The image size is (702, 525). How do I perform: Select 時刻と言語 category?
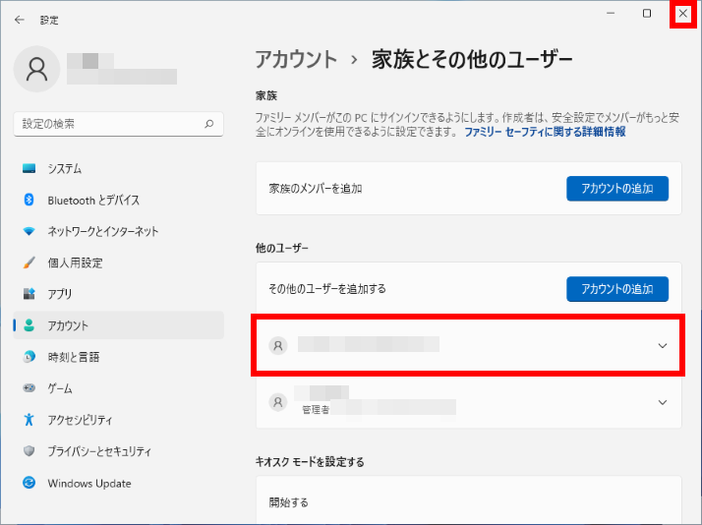(119, 357)
